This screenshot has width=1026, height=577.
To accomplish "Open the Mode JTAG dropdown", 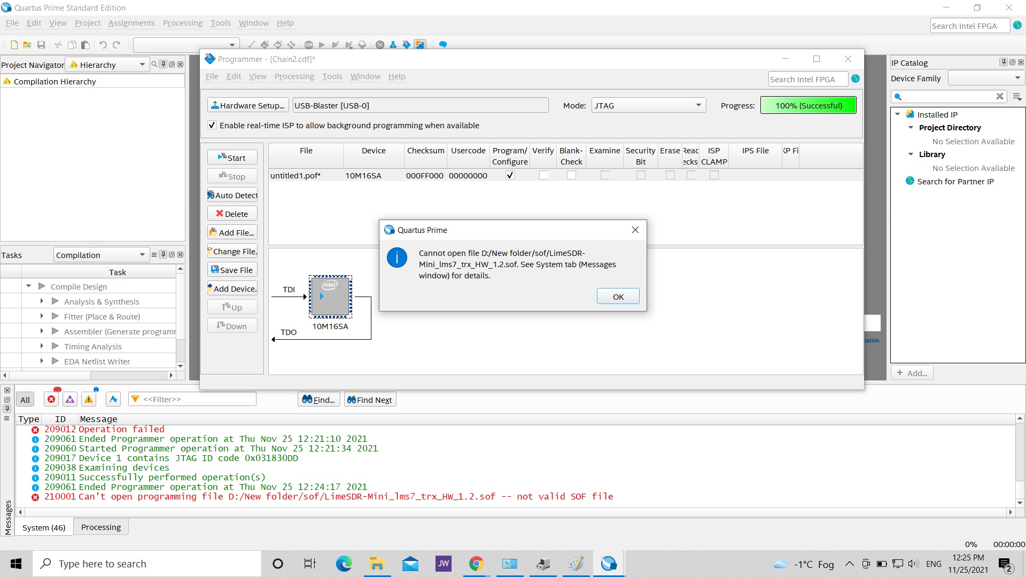I will (x=648, y=105).
